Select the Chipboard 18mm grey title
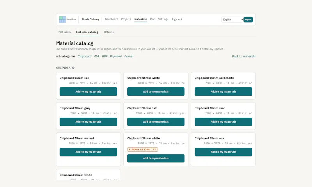This screenshot has height=187, width=312. (75, 108)
